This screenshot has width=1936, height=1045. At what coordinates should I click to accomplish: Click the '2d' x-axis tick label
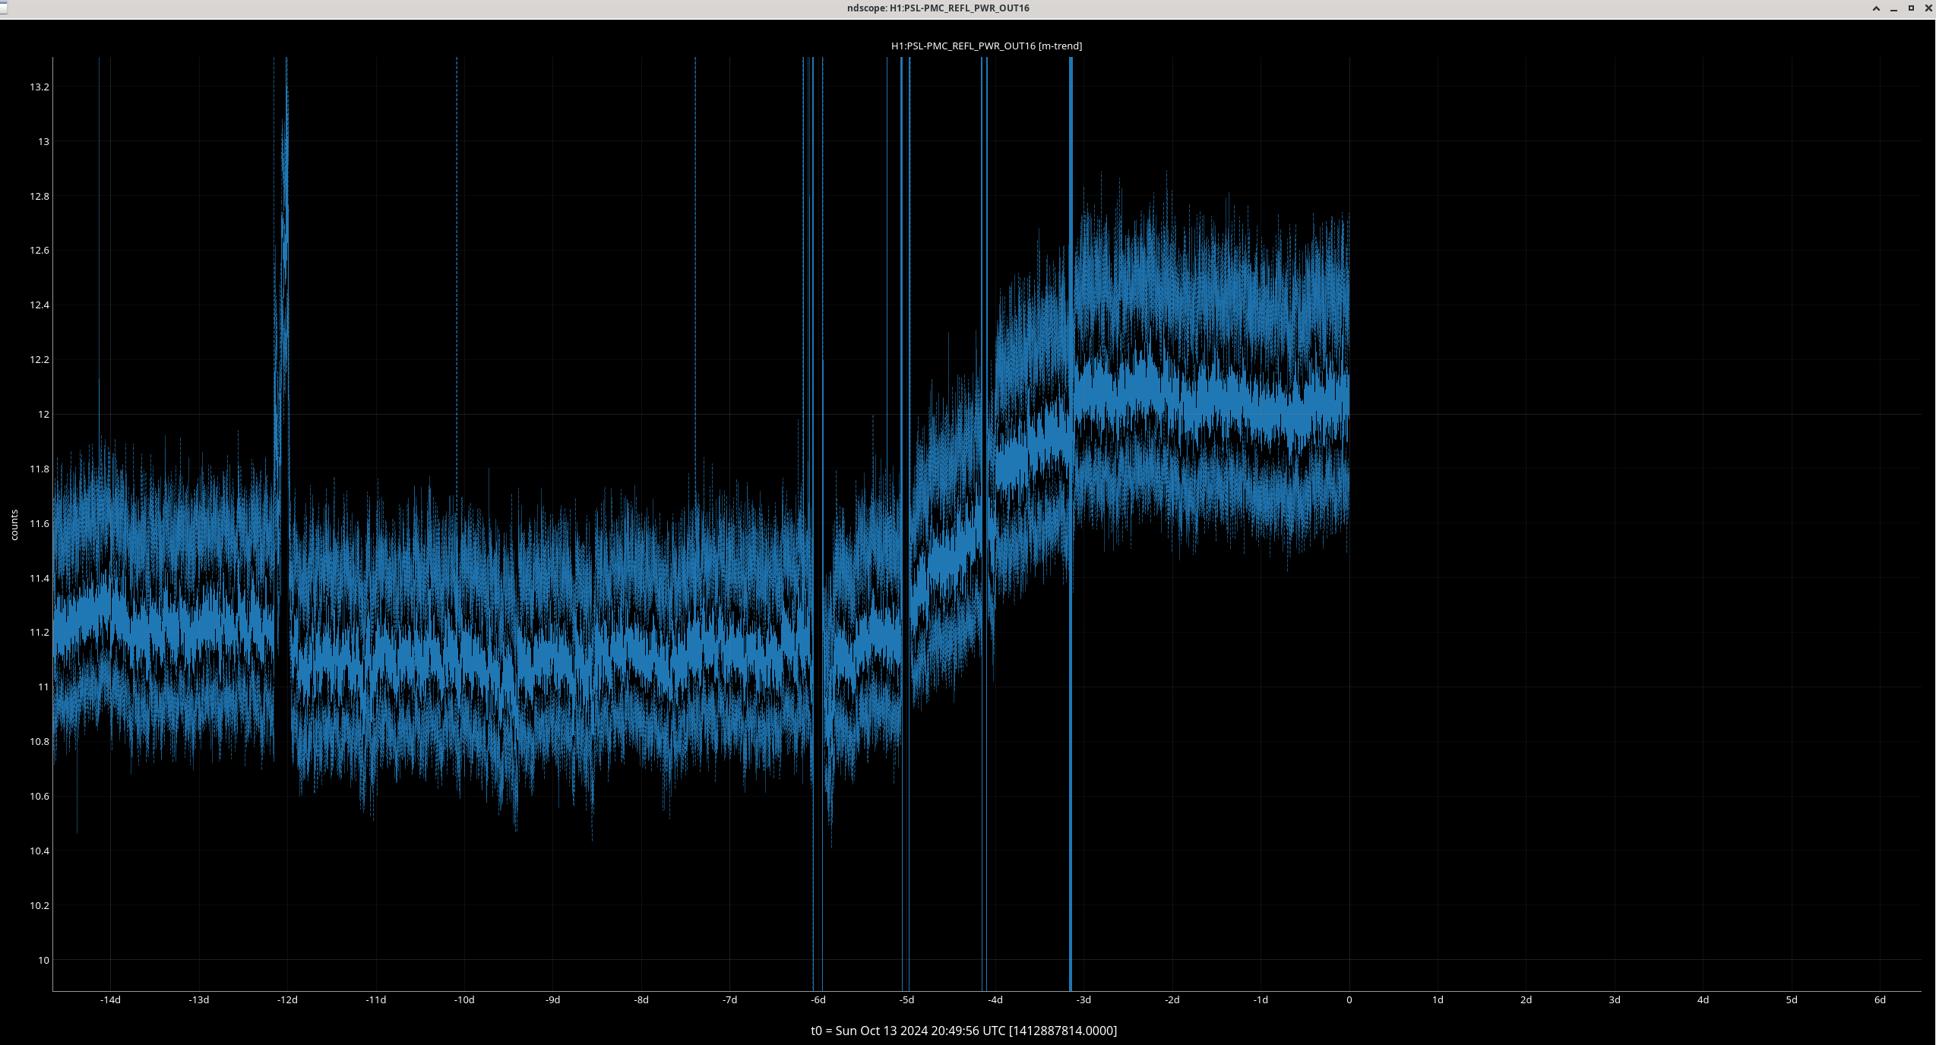pos(1526,1000)
